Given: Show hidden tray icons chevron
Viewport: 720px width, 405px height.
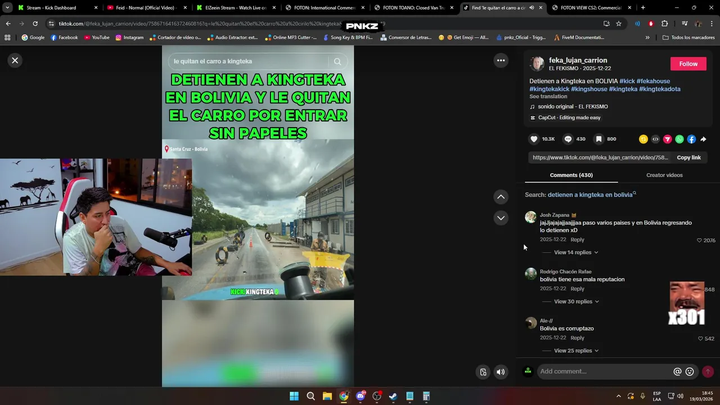Looking at the screenshot, I should click(619, 396).
